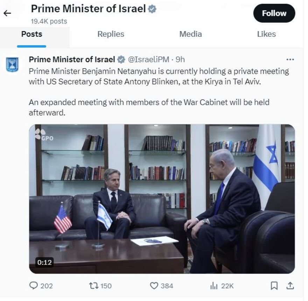308x301 pixels.
Task: Switch to the Replies tab
Action: (111, 34)
